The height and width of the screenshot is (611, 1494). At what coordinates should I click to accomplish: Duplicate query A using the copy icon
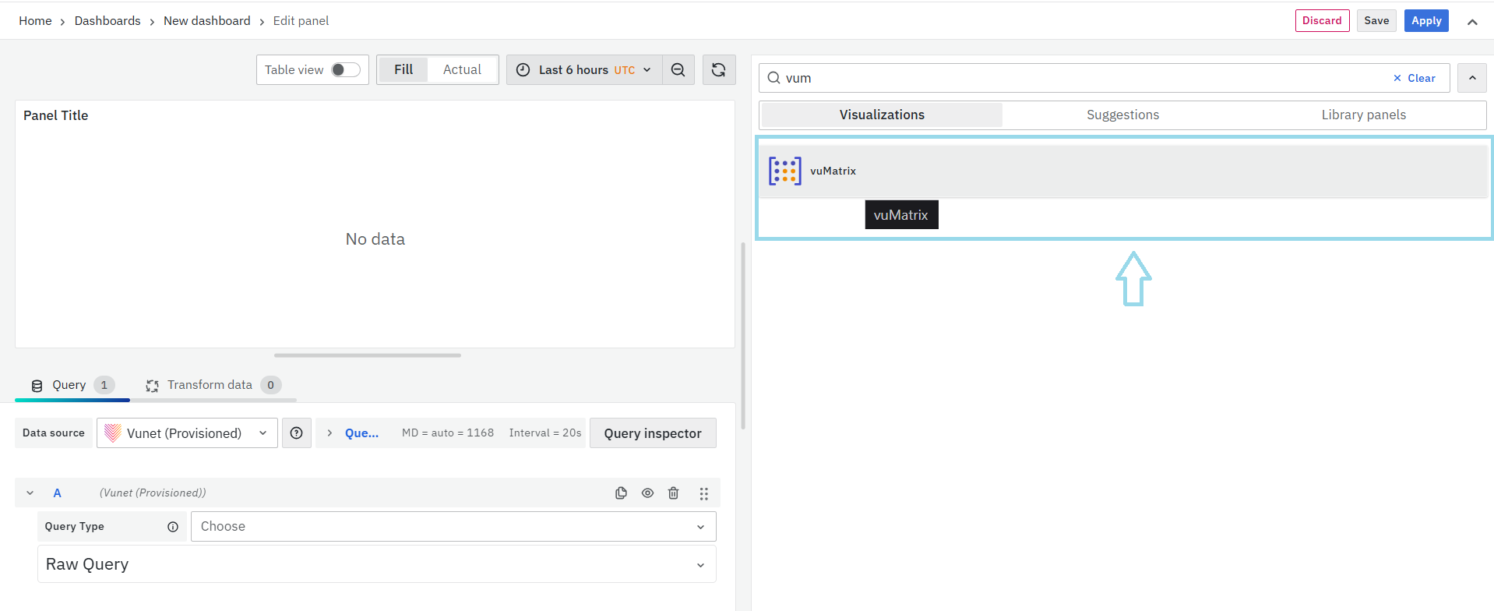pyautogui.click(x=621, y=493)
